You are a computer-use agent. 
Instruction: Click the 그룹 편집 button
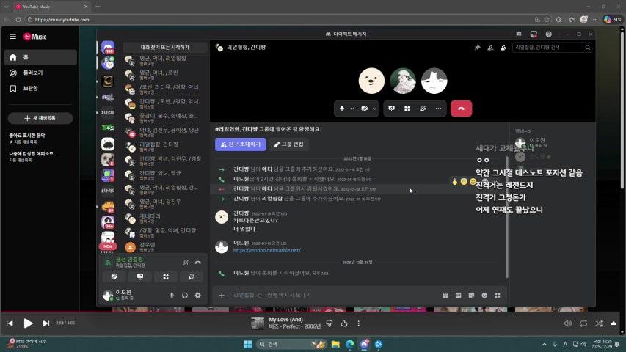pos(288,144)
